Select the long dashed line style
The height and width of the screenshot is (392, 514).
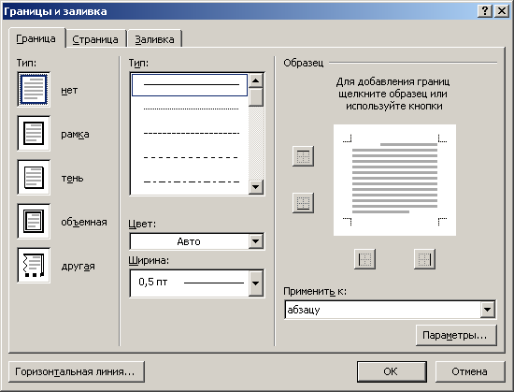190,157
